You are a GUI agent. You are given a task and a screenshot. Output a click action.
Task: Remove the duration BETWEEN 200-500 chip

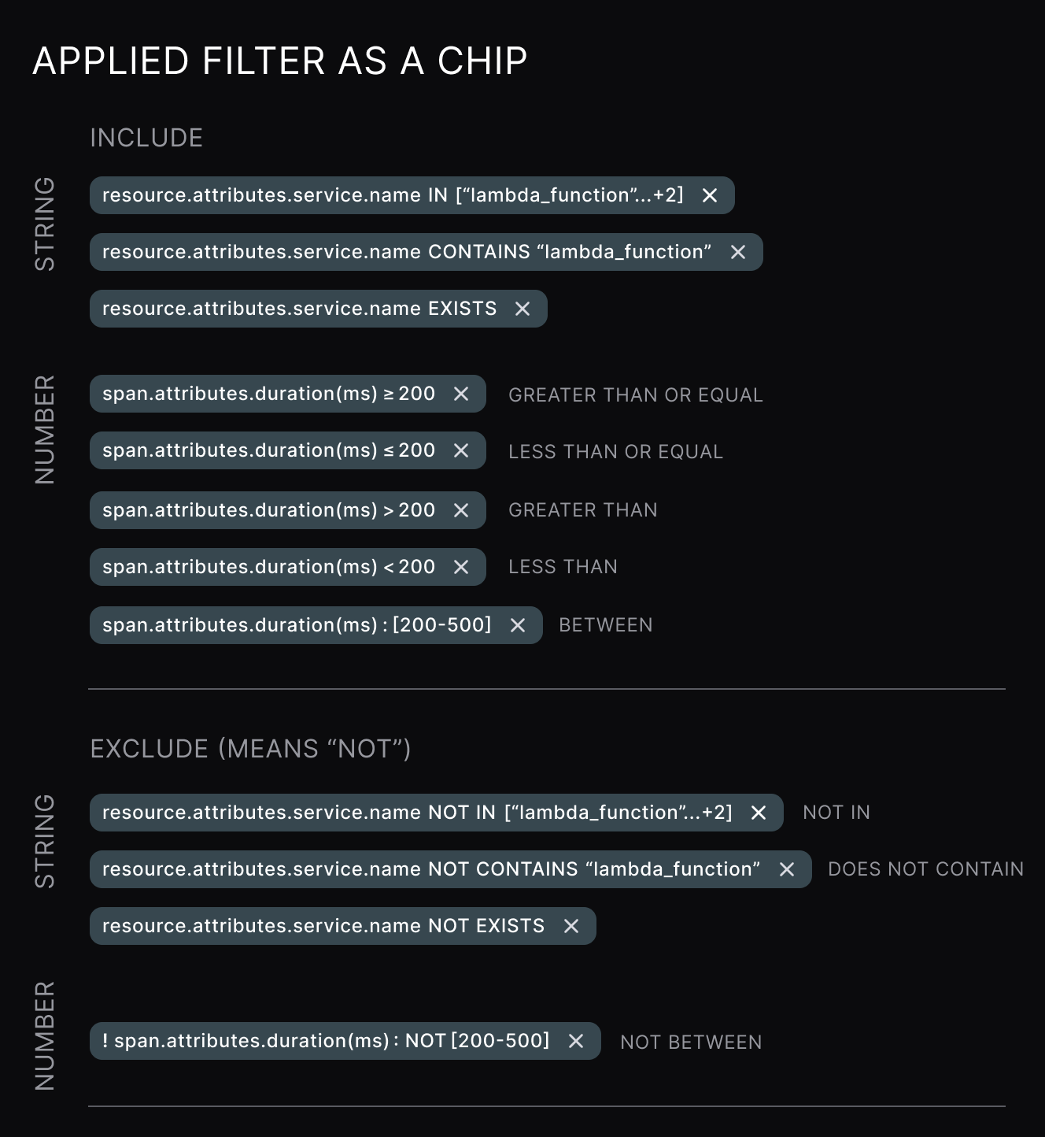click(x=518, y=624)
